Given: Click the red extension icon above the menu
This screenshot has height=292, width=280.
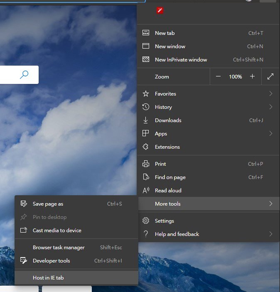Looking at the screenshot, I should [160, 10].
